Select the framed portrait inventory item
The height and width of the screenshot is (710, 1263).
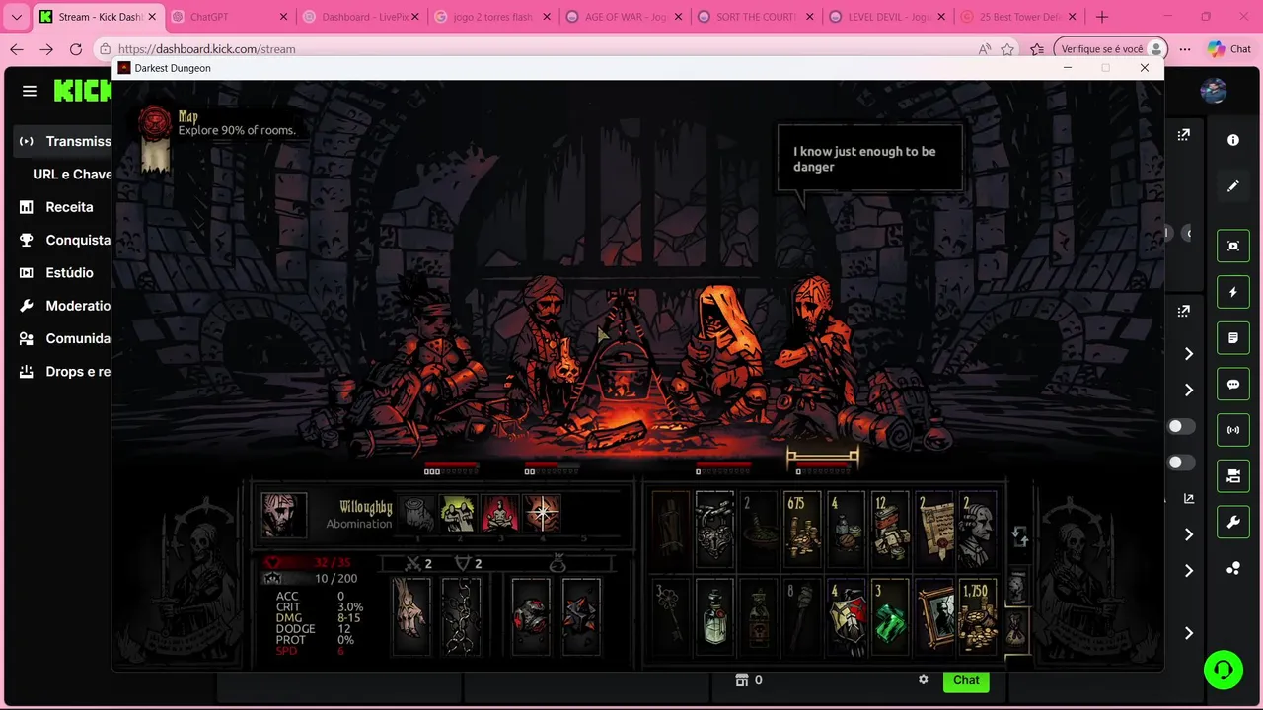pos(933,616)
